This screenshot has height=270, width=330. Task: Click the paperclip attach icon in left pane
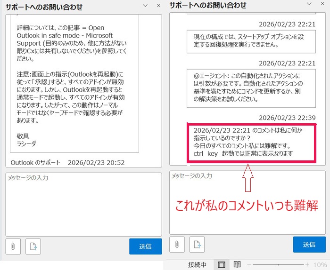click(x=13, y=246)
